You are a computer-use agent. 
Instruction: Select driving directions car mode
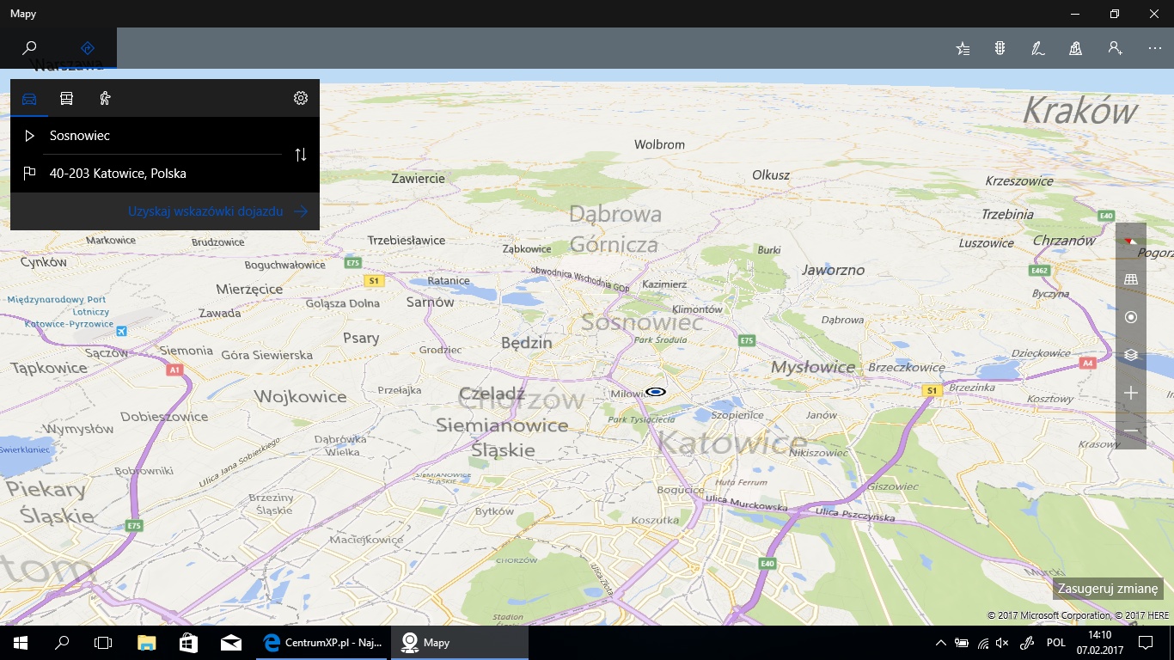(x=29, y=98)
